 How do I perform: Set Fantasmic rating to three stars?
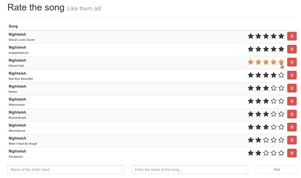pyautogui.click(x=266, y=153)
